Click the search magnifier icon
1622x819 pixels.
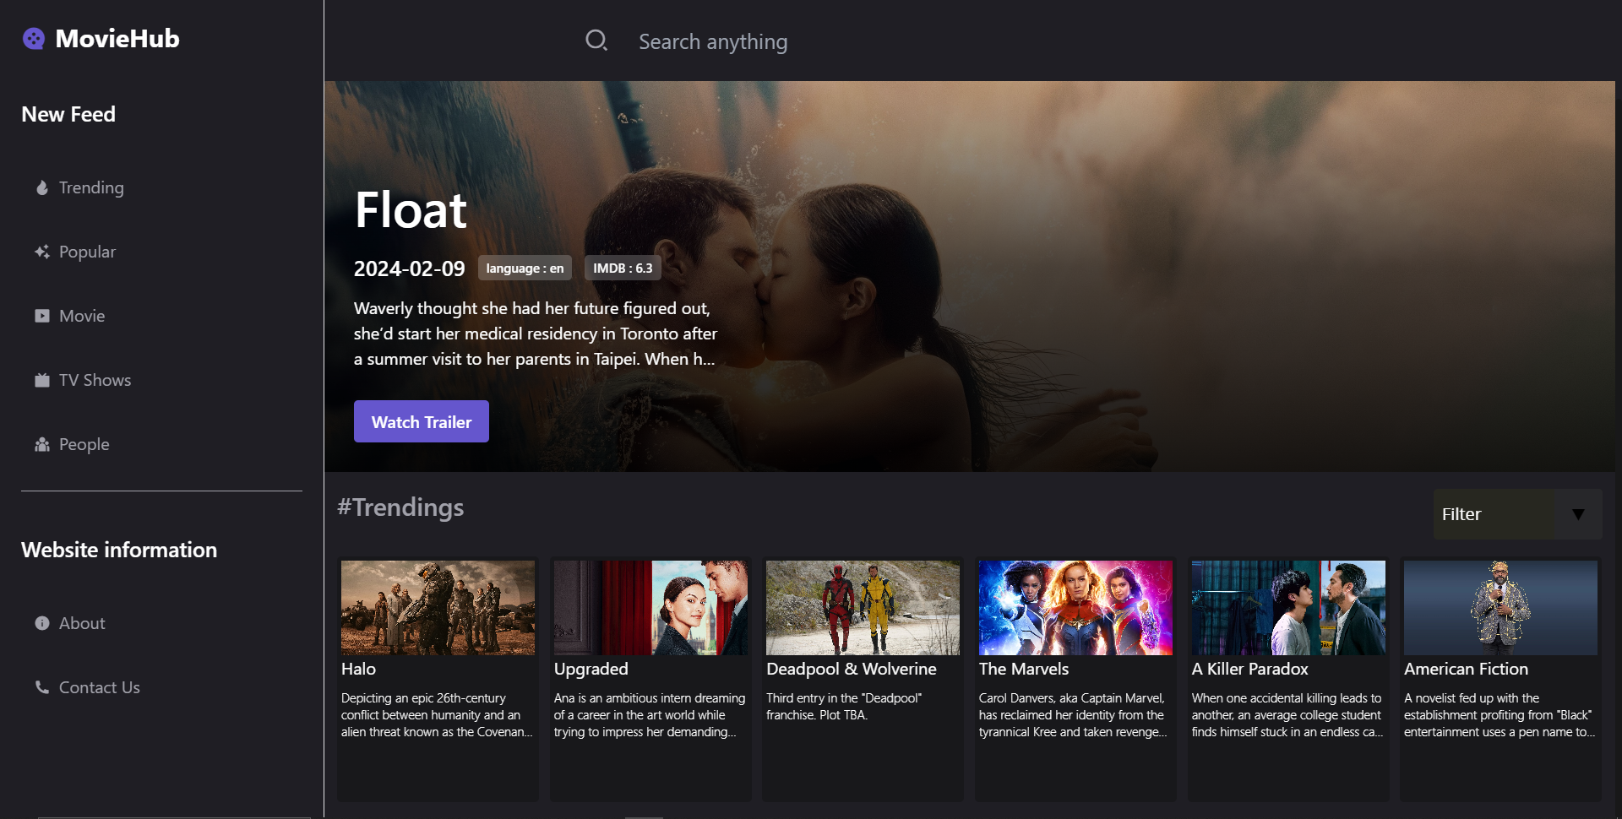tap(596, 41)
